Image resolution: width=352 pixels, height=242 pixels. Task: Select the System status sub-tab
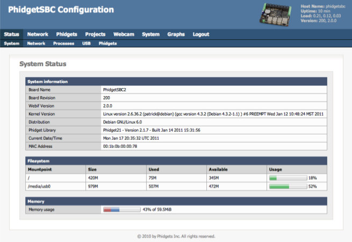(x=12, y=44)
